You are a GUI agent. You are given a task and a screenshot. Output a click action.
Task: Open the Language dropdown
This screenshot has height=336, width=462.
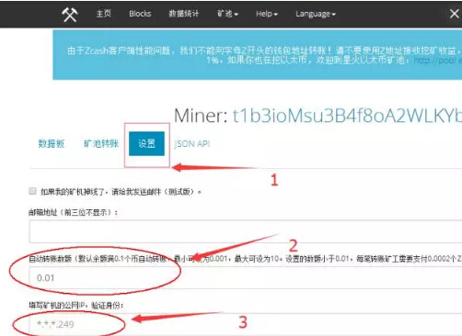pyautogui.click(x=316, y=14)
